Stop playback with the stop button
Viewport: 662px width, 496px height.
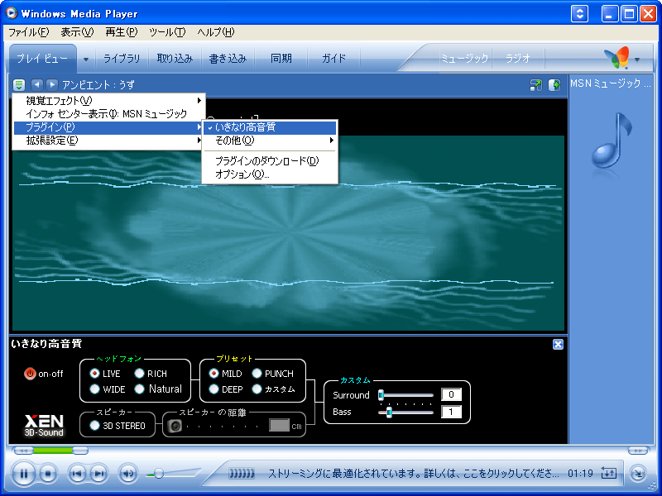tap(48, 474)
